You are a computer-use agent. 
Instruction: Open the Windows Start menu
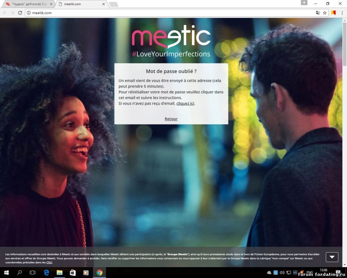7,273
